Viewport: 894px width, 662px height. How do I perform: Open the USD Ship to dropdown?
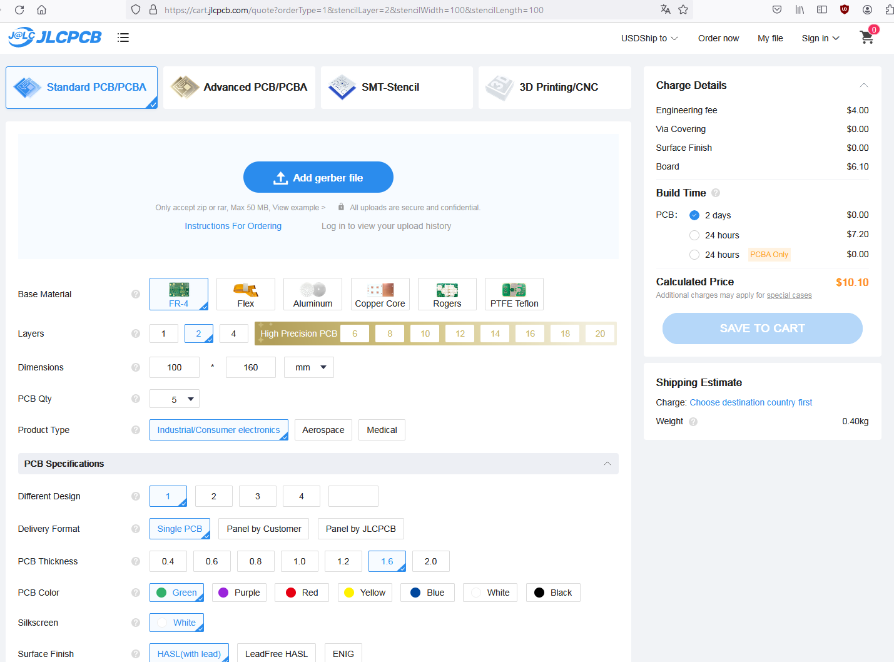point(649,38)
